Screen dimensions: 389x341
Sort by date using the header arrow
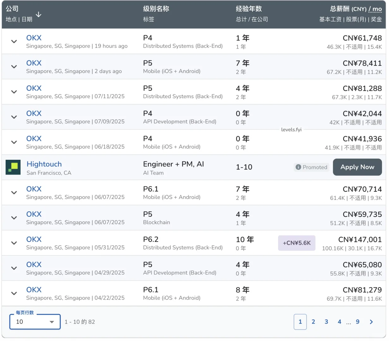(39, 15)
